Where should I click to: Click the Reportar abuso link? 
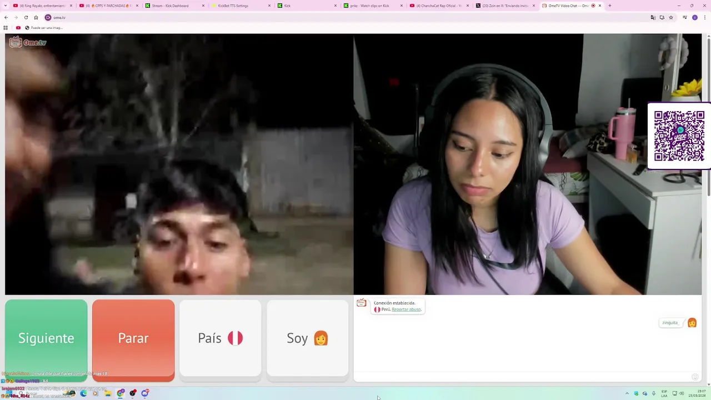(x=406, y=309)
